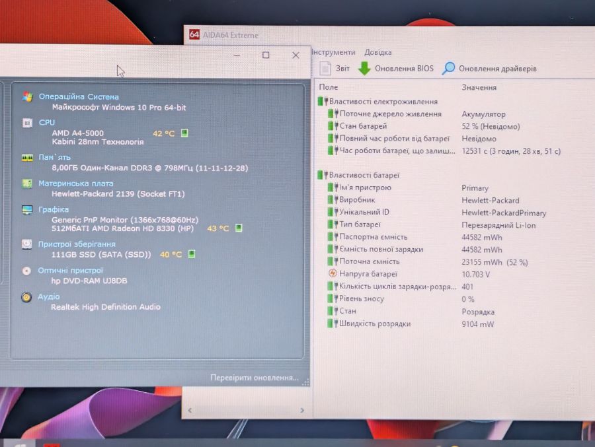Click the resize grip in Speccy window corner
The image size is (595, 447).
coord(305,382)
